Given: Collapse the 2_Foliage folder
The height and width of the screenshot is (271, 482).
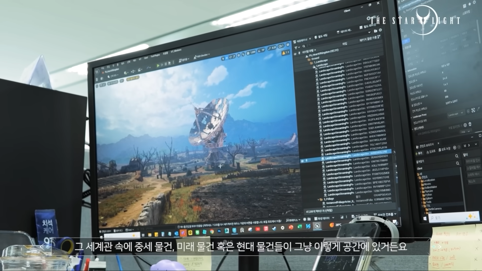Looking at the screenshot, I should click(x=318, y=199).
